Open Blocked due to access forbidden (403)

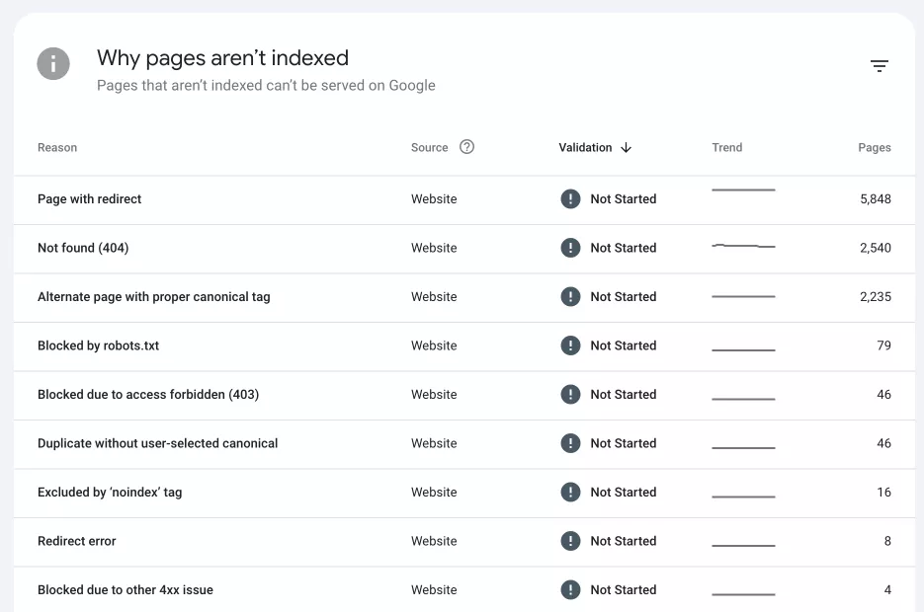148,394
